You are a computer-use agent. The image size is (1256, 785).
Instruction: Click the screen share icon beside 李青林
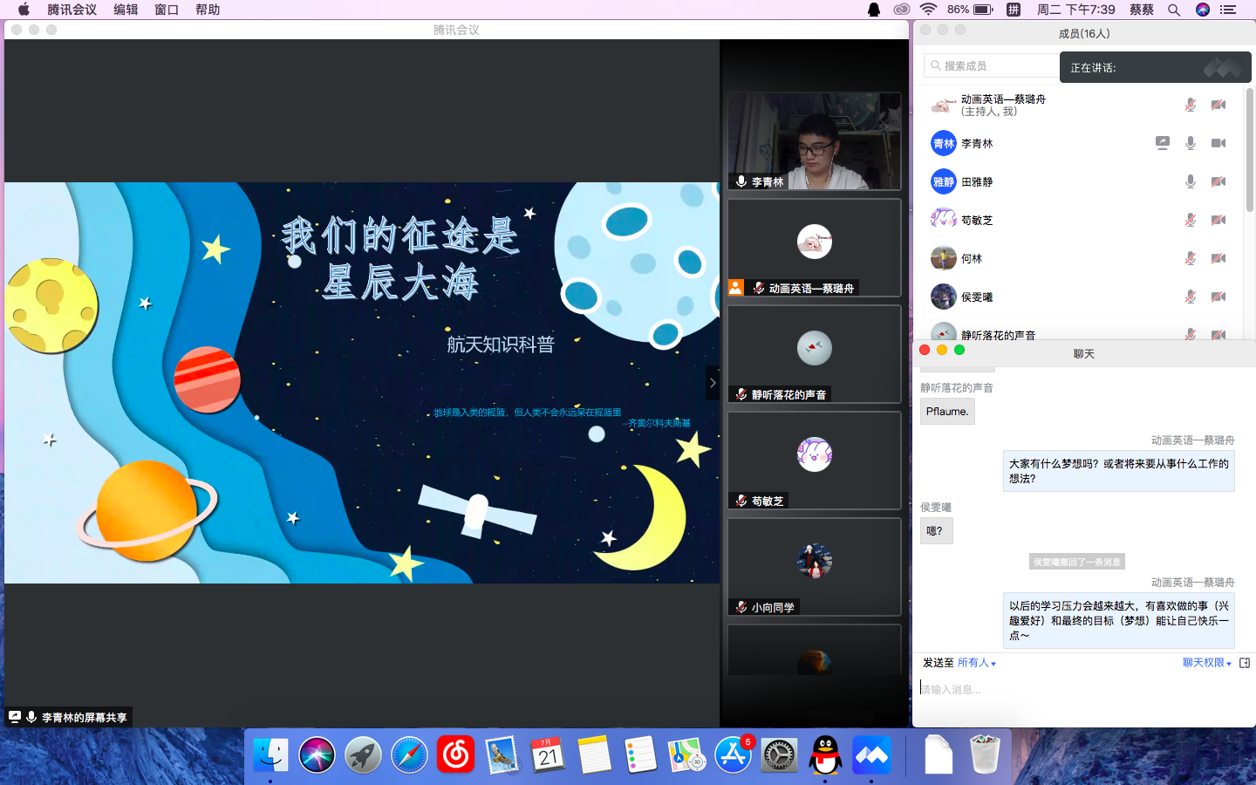click(1162, 143)
